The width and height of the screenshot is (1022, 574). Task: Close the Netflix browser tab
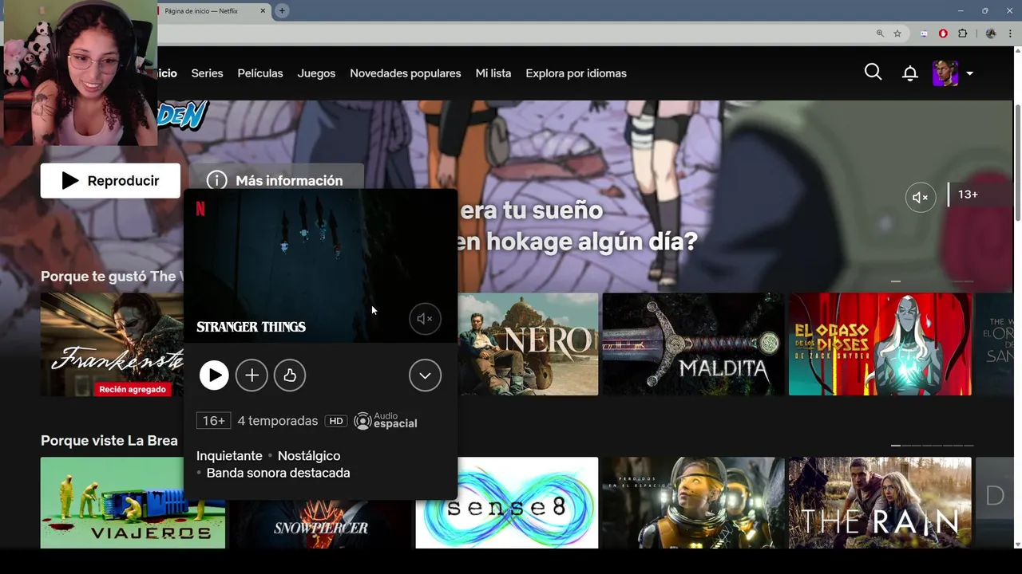263,11
